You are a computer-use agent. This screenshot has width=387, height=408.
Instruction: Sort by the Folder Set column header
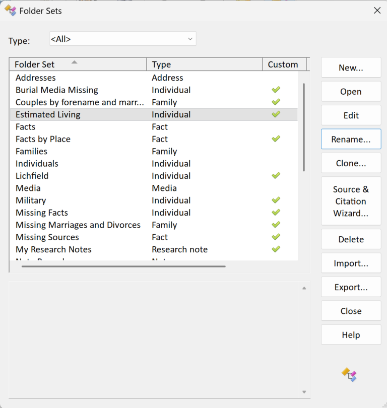click(78, 64)
